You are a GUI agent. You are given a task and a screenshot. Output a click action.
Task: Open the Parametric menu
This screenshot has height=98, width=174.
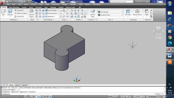click(x=97, y=4)
